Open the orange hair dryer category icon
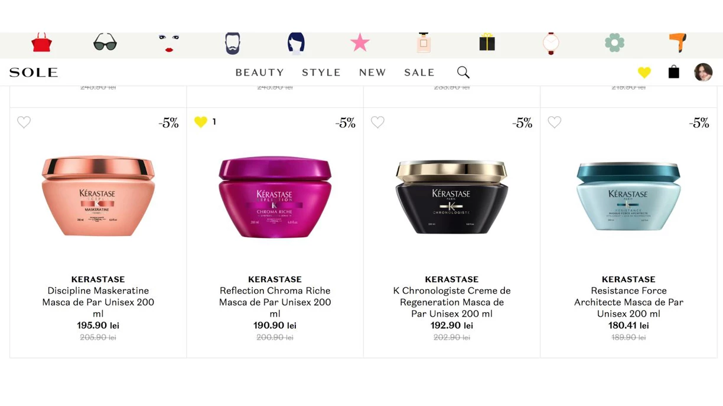 [x=678, y=42]
